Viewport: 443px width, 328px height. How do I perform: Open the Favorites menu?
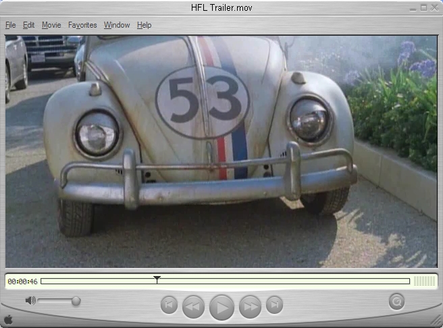click(82, 25)
